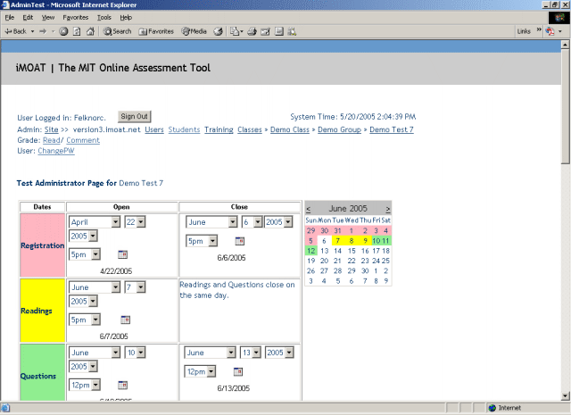The image size is (571, 415).
Task: Open the View menu
Action: (x=48, y=17)
